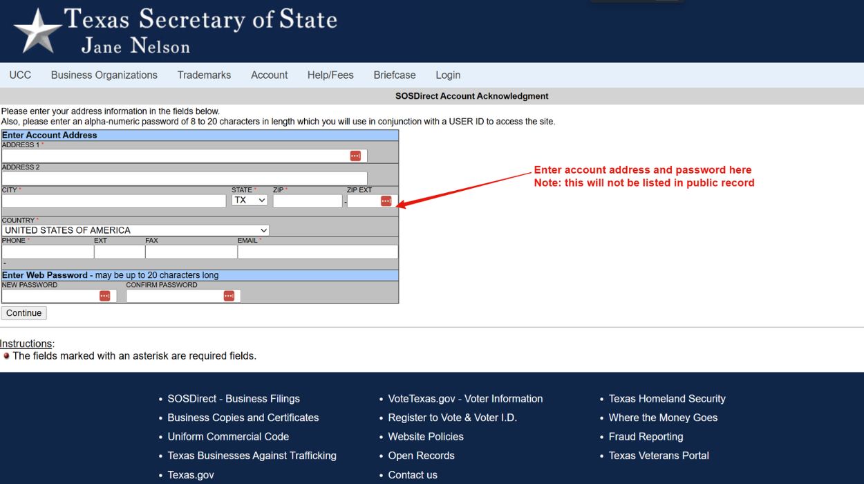Visit VoteTexas.gov Voter Information link
This screenshot has height=484, width=864.
tap(465, 399)
